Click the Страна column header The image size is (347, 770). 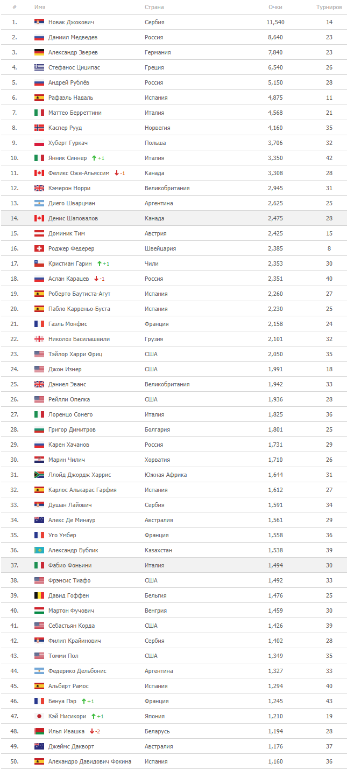(x=154, y=7)
